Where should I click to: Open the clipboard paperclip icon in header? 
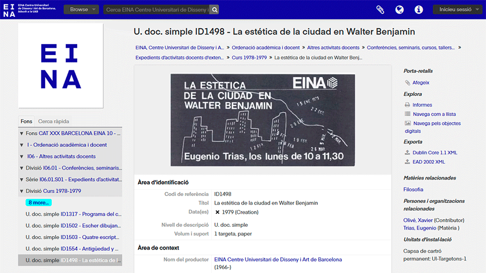coord(380,10)
